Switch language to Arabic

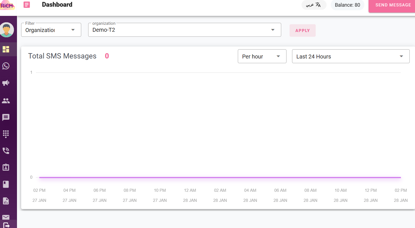click(x=313, y=5)
